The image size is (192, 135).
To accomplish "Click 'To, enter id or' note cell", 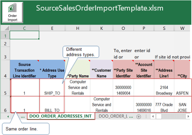I will (x=123, y=54).
